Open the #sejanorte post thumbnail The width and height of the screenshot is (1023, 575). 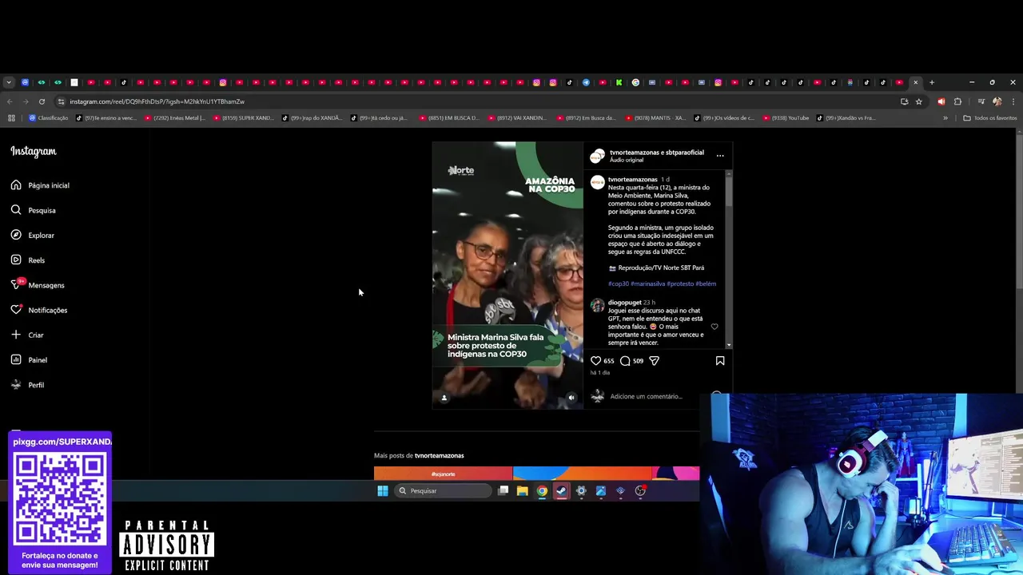443,474
